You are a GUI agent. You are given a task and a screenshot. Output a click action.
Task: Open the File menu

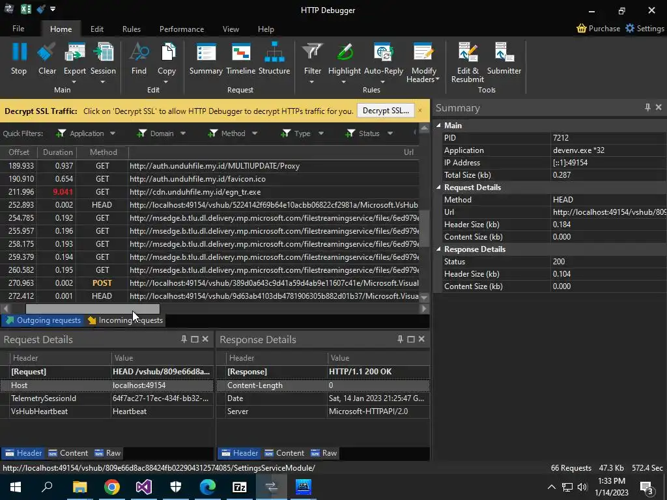click(x=18, y=29)
